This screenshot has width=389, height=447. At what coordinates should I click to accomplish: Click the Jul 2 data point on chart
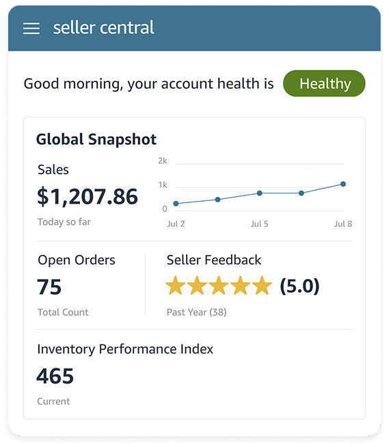[176, 204]
